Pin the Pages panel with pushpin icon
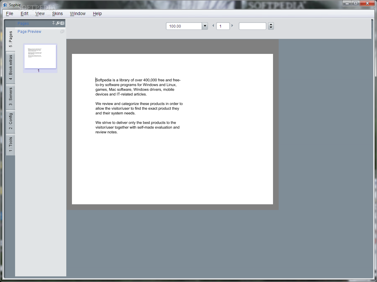This screenshot has height=282, width=377. pos(53,23)
